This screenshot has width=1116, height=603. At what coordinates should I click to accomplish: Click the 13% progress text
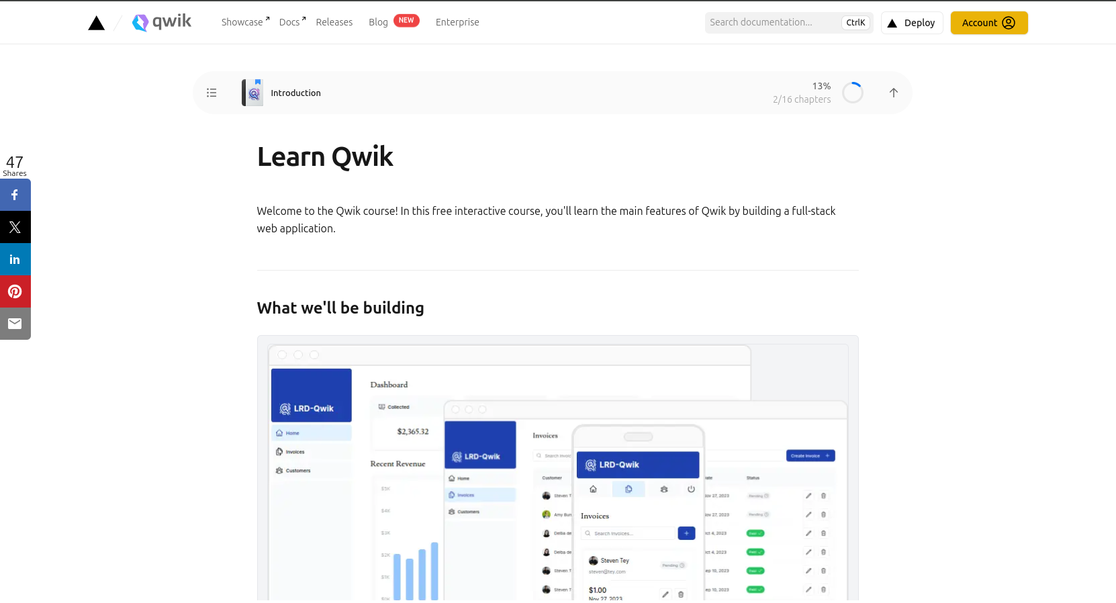[821, 86]
